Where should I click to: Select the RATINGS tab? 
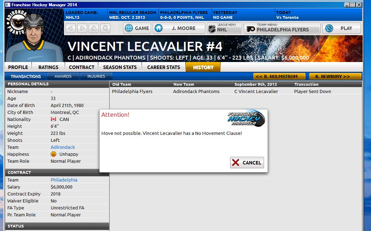pyautogui.click(x=48, y=67)
